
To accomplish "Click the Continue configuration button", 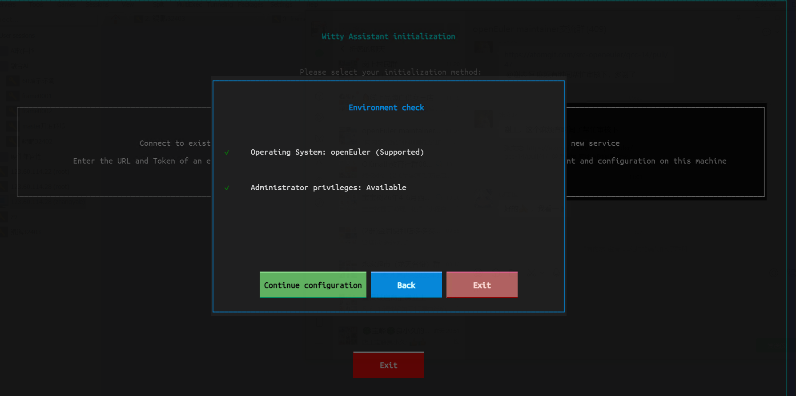I will [x=313, y=285].
